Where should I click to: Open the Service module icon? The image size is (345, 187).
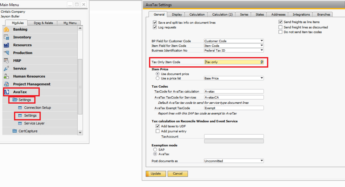pos(6,69)
